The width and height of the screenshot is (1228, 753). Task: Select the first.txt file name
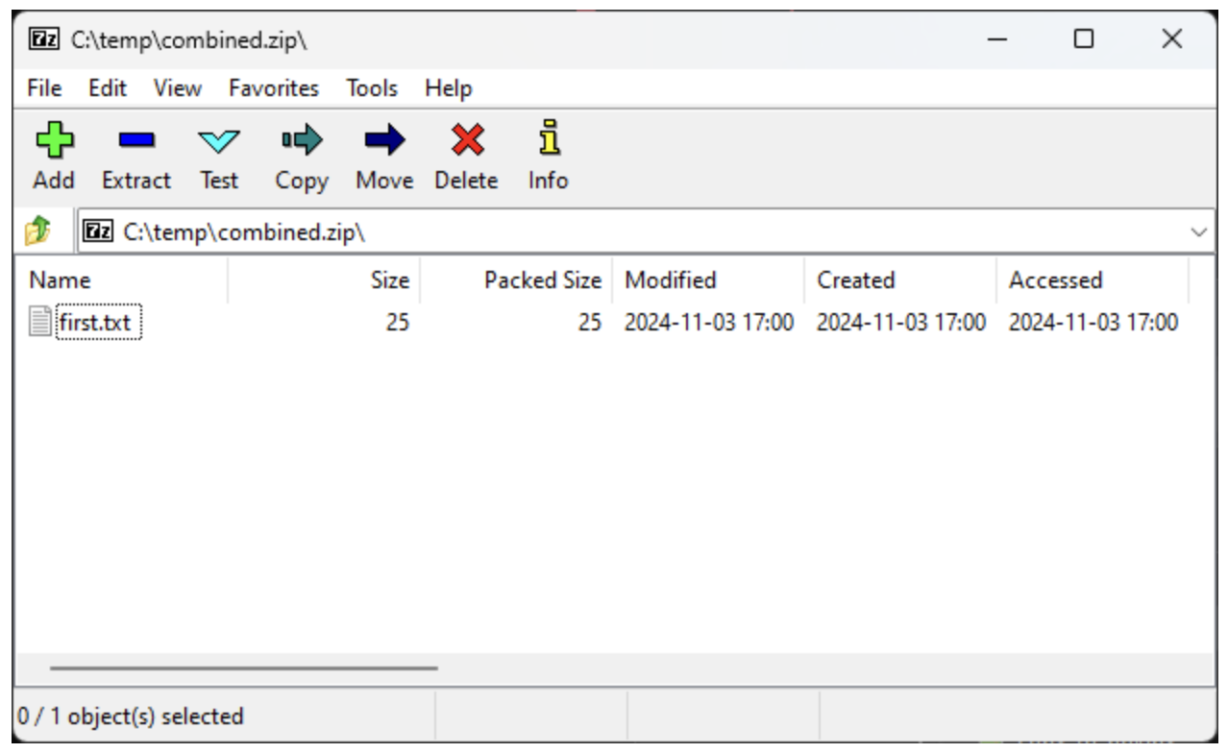click(x=99, y=323)
